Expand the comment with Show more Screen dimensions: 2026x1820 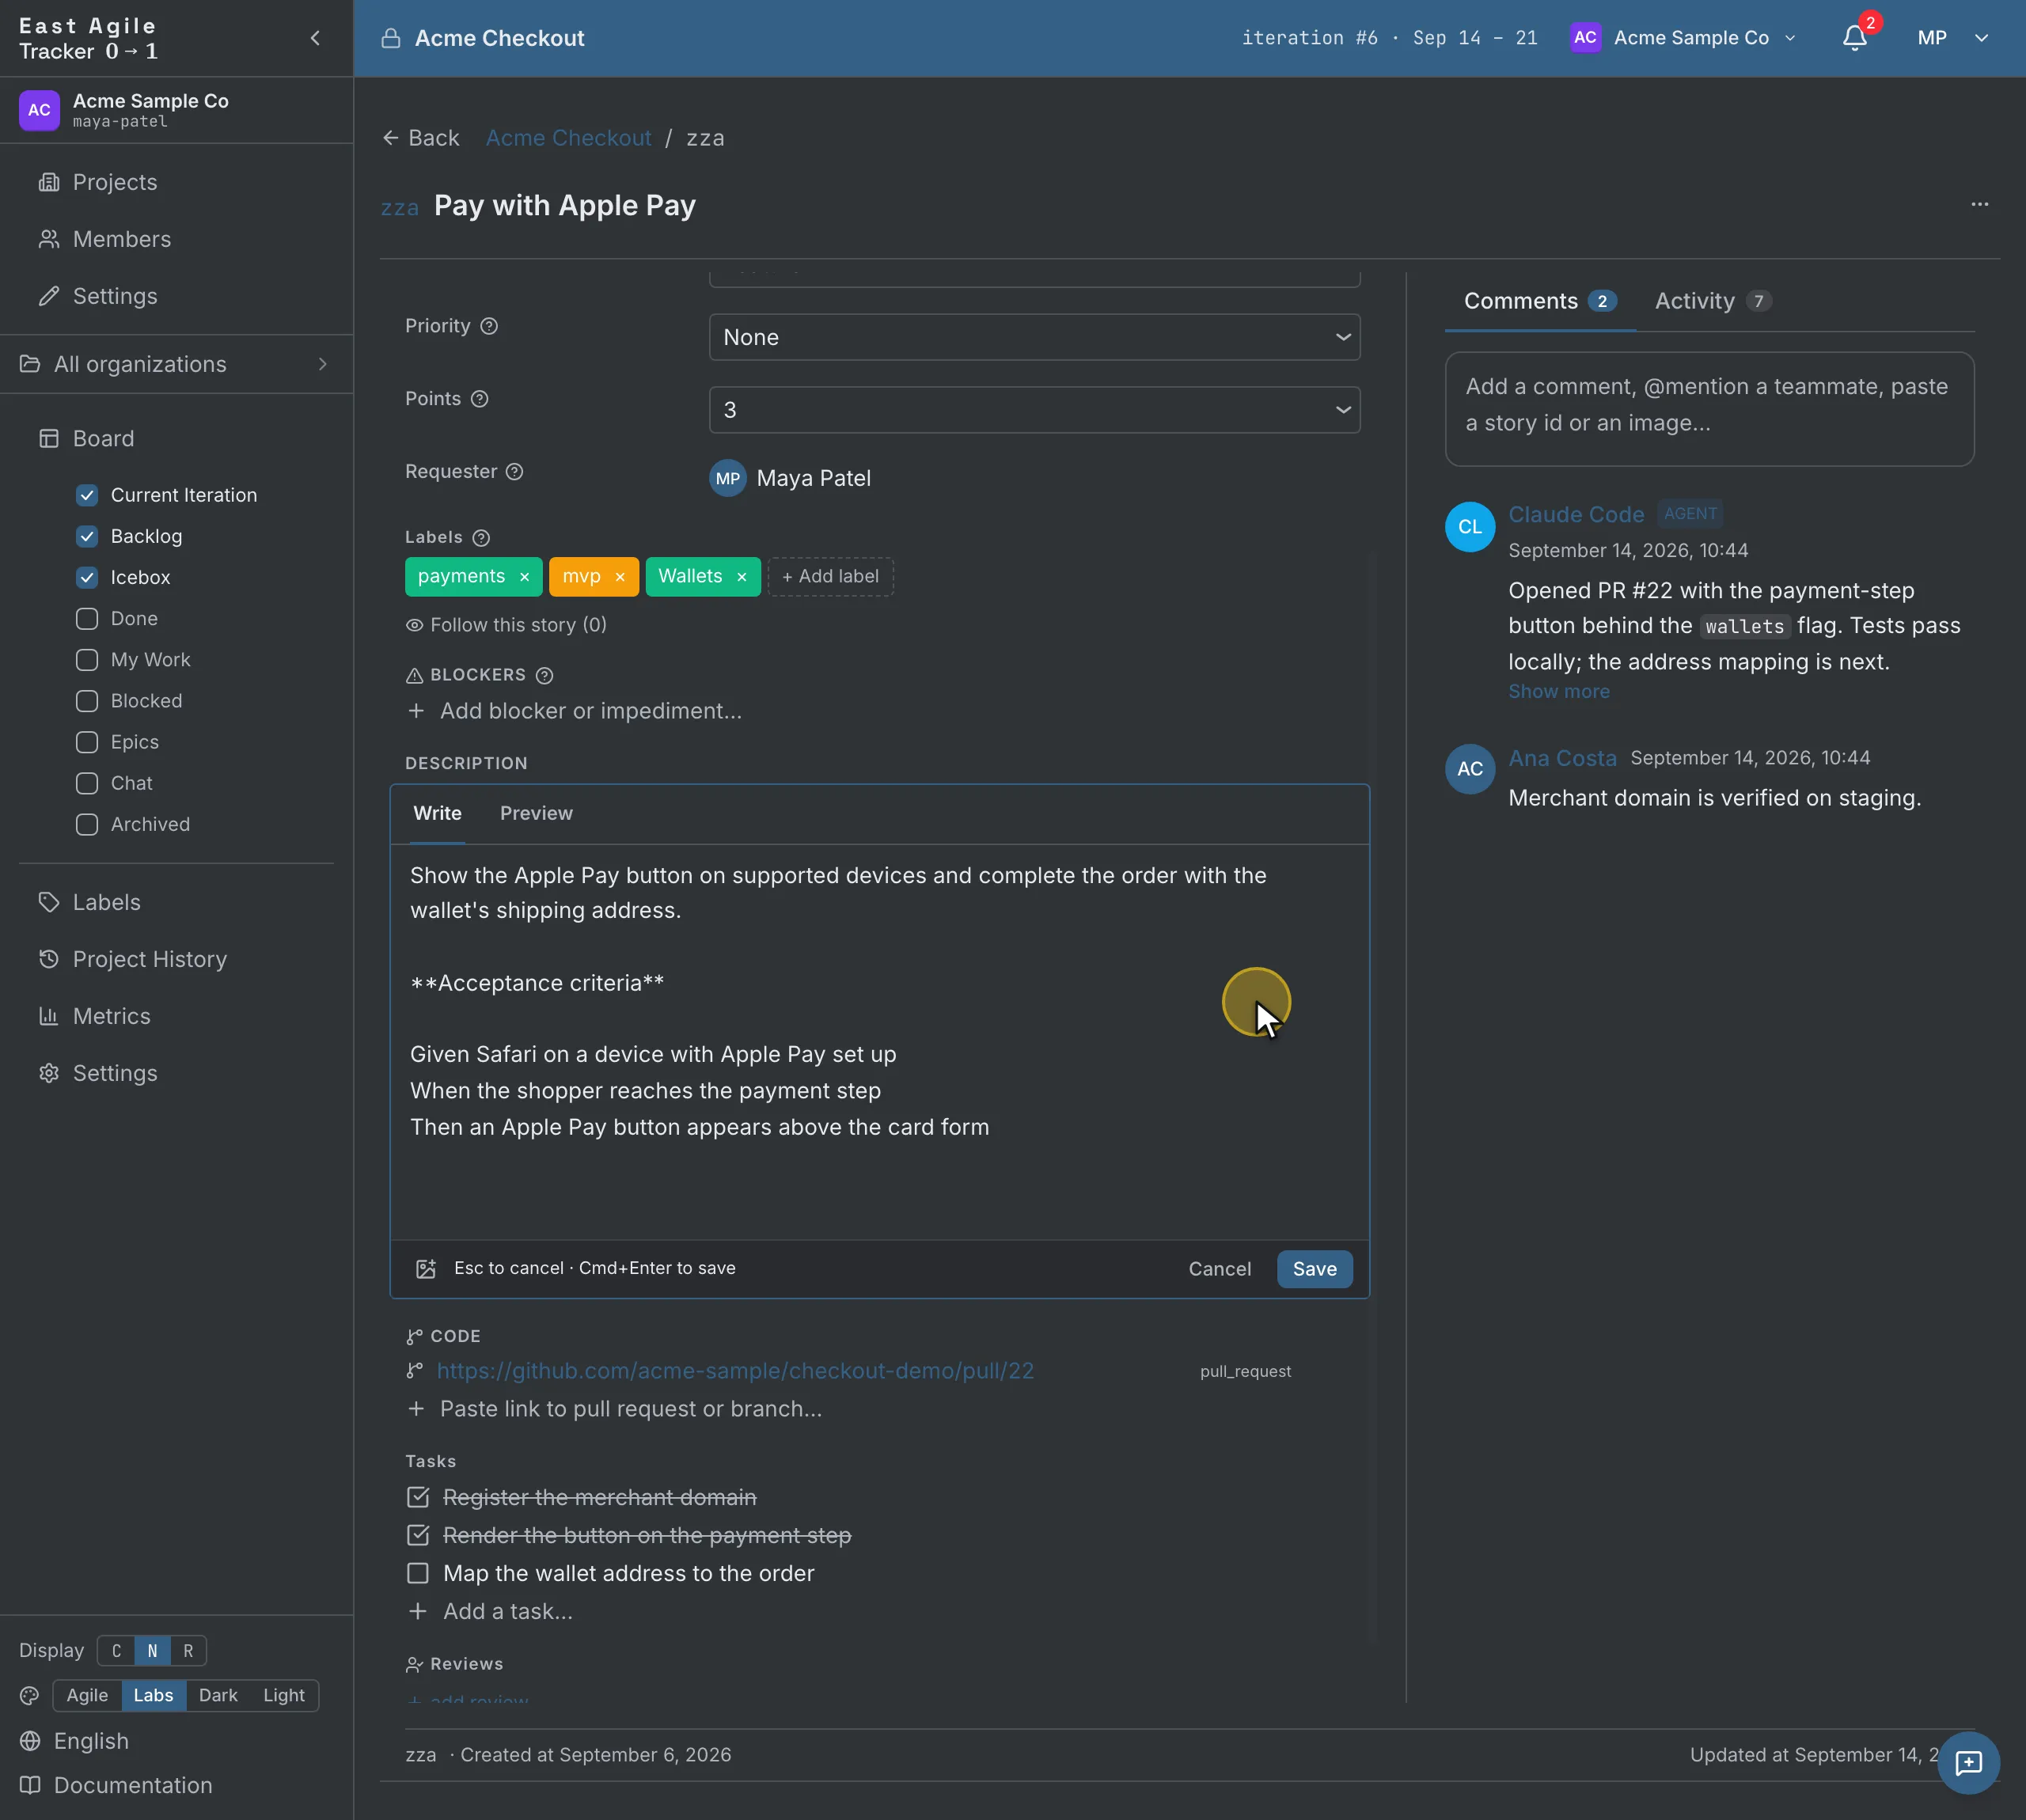tap(1559, 692)
